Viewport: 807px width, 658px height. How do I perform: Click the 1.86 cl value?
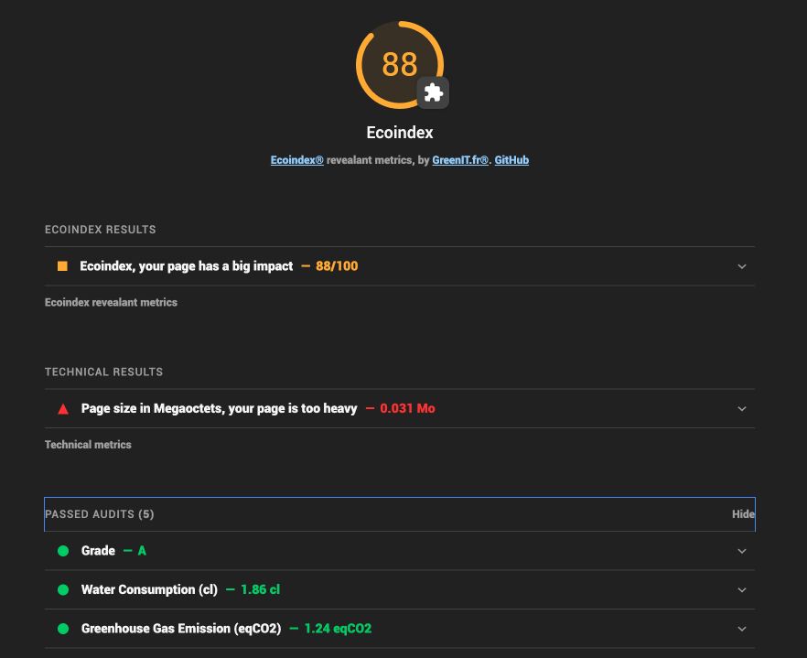click(261, 590)
